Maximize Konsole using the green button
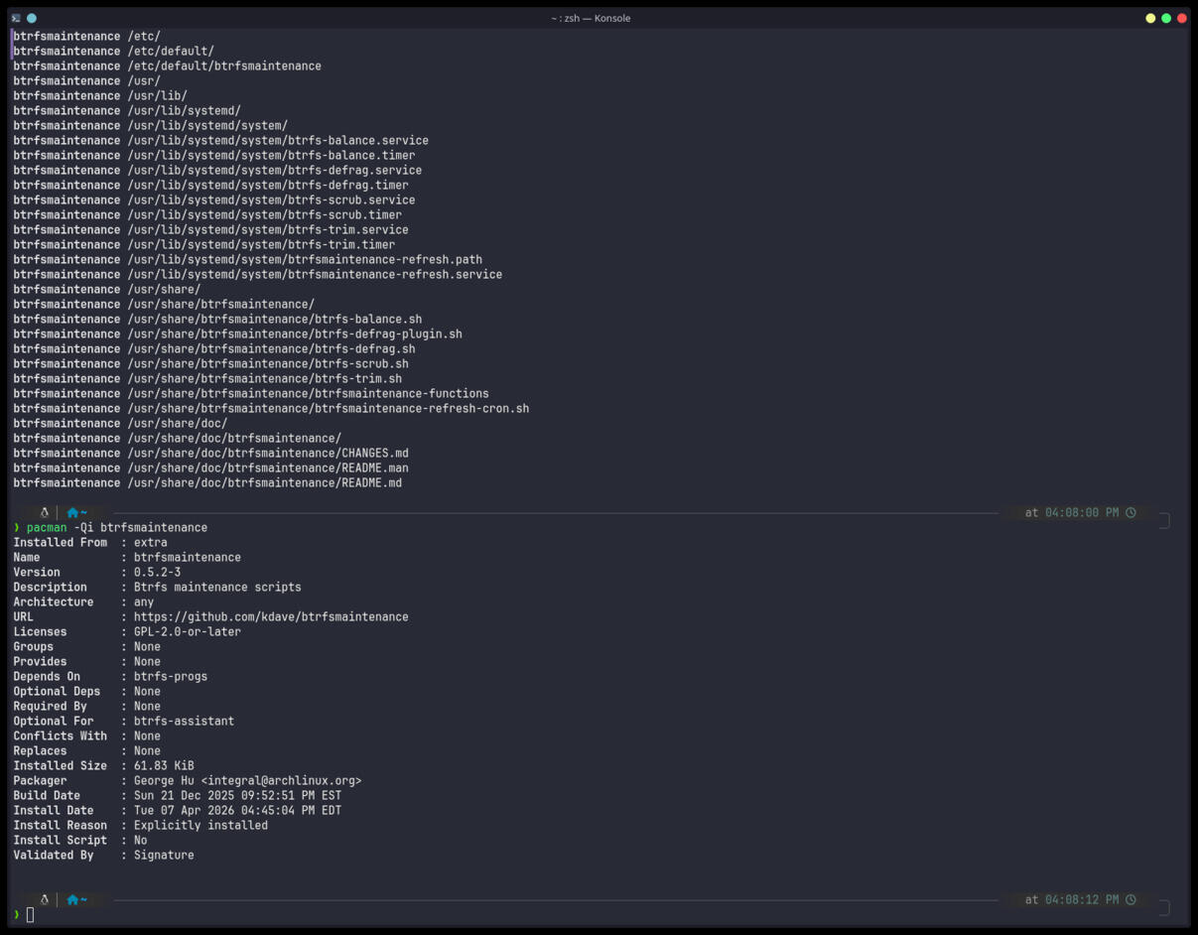Image resolution: width=1198 pixels, height=935 pixels. 1166,18
